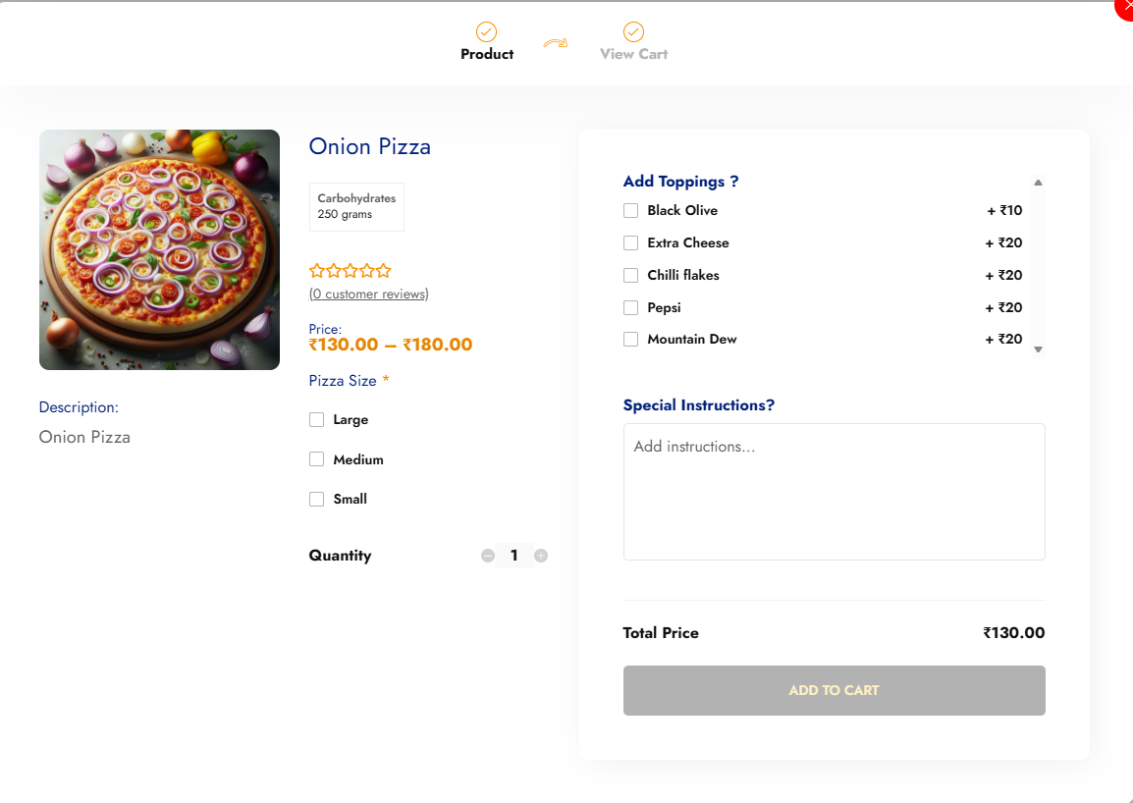
Task: Select the Large pizza size
Action: (x=317, y=420)
